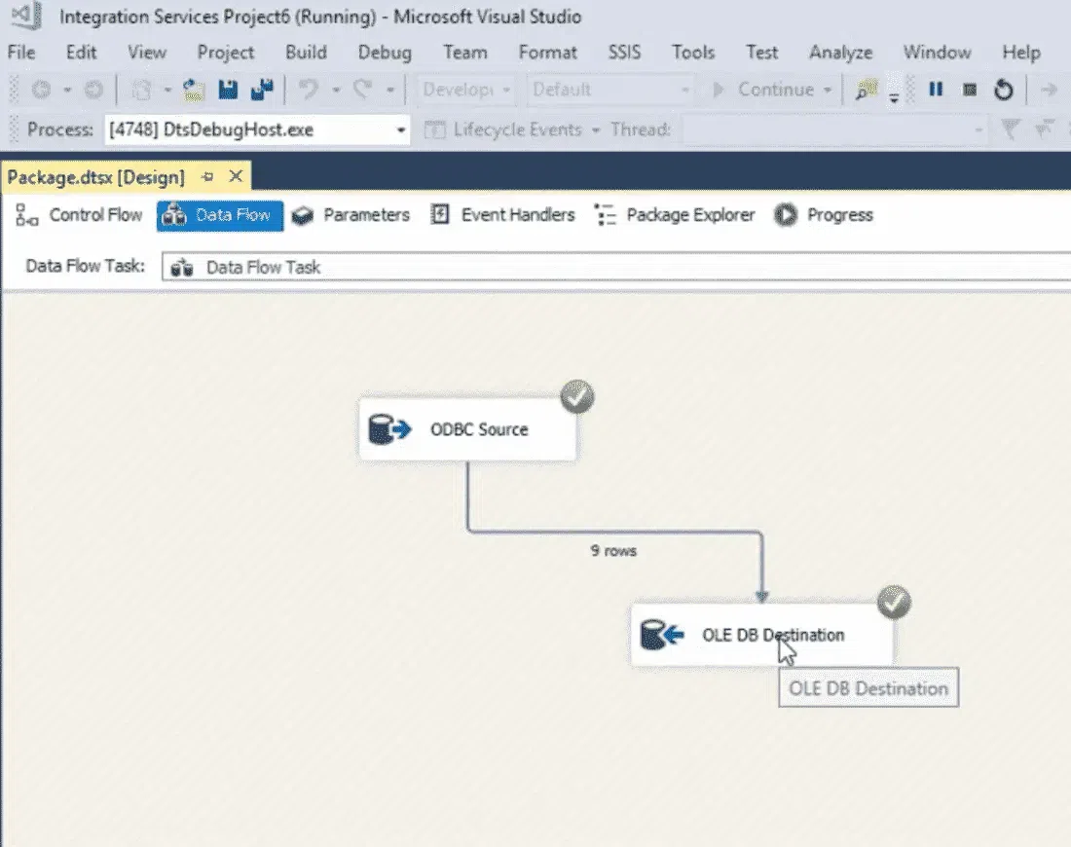Image resolution: width=1071 pixels, height=847 pixels.
Task: Switch to the Package Explorer tab
Action: click(x=675, y=215)
